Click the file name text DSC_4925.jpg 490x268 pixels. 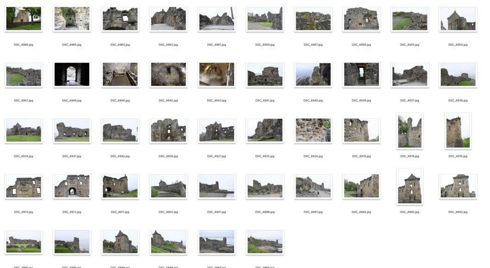[x=265, y=156]
